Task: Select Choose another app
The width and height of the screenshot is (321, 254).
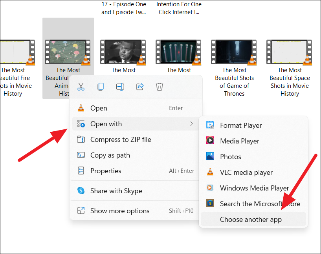Action: [x=253, y=219]
